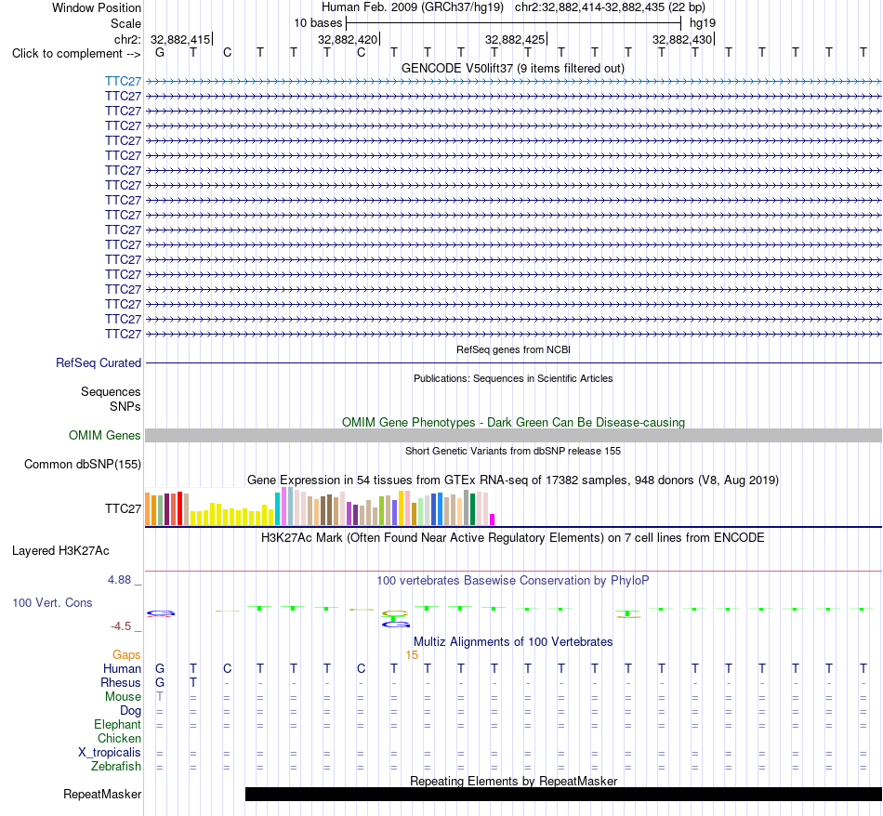Click the 'Click to complement -->' label
The width and height of the screenshot is (883, 816).
point(76,54)
